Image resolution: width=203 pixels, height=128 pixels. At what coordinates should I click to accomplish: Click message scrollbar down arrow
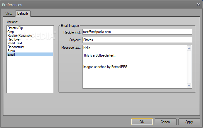[189, 85]
